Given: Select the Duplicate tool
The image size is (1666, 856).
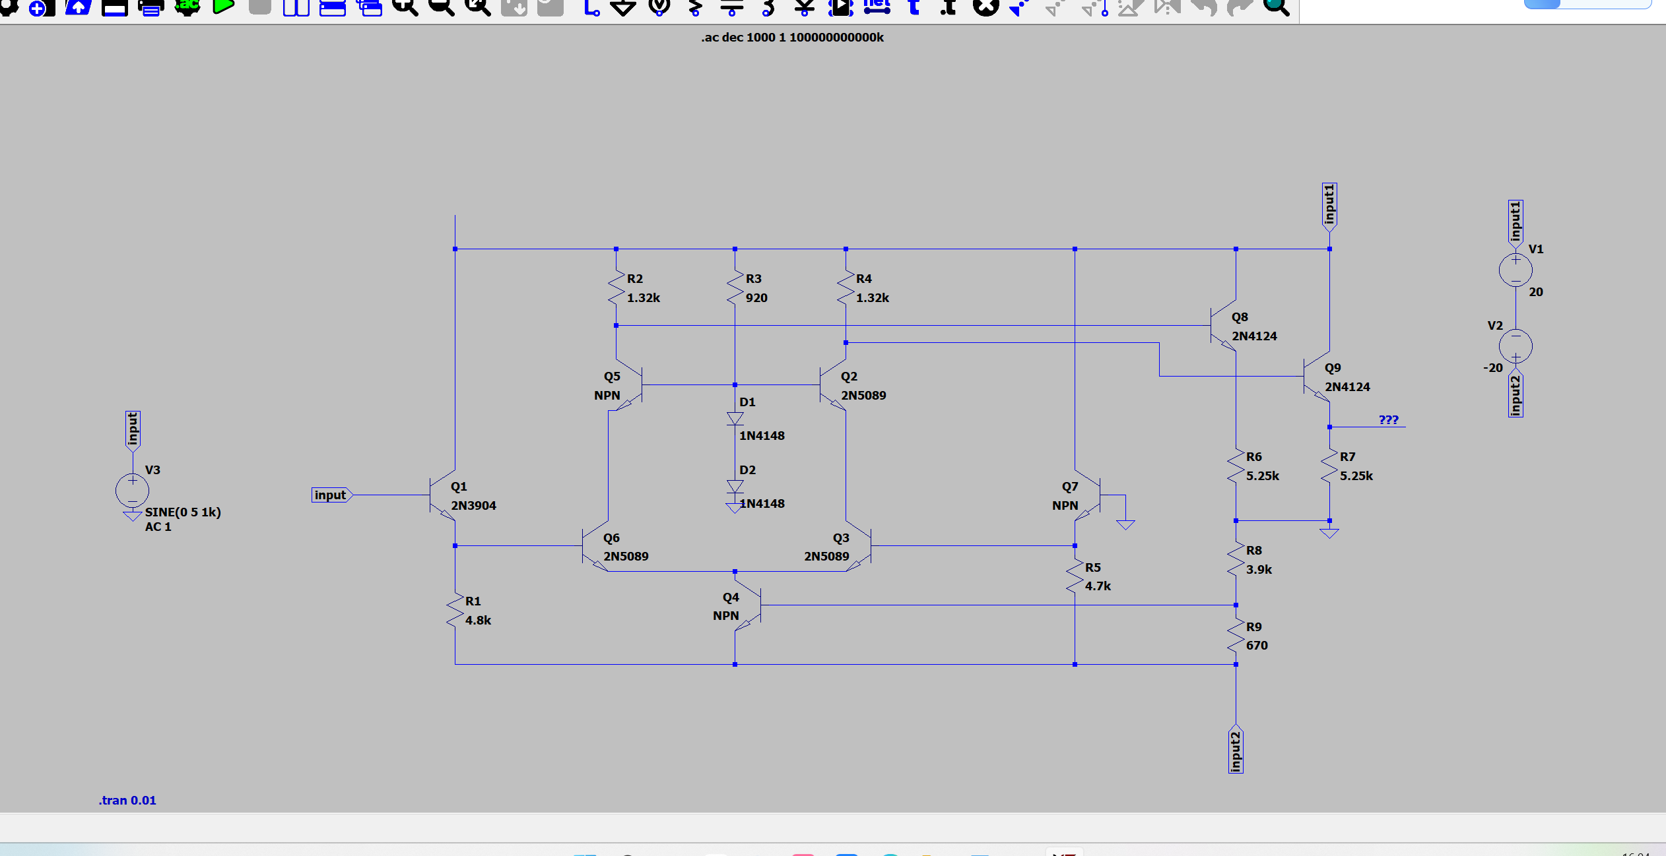Looking at the screenshot, I should [1020, 7].
